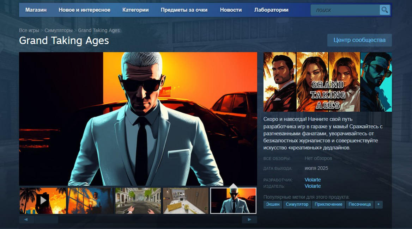Image resolution: width=412 pixels, height=229 pixels.
Task: Click the search magnifier icon
Action: pyautogui.click(x=385, y=10)
